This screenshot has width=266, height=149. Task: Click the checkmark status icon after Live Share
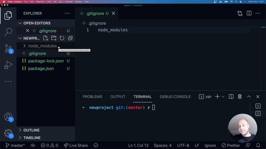pyautogui.click(x=96, y=145)
